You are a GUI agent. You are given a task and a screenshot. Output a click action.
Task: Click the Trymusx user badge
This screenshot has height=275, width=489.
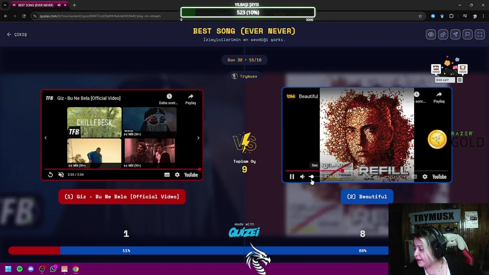pos(244,76)
